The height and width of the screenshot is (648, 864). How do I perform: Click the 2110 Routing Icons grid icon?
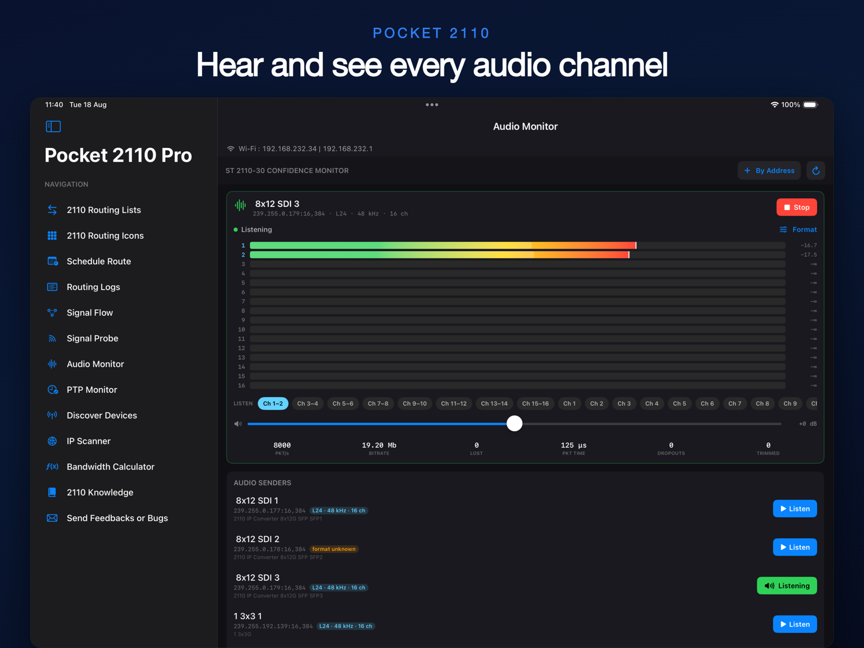point(52,235)
